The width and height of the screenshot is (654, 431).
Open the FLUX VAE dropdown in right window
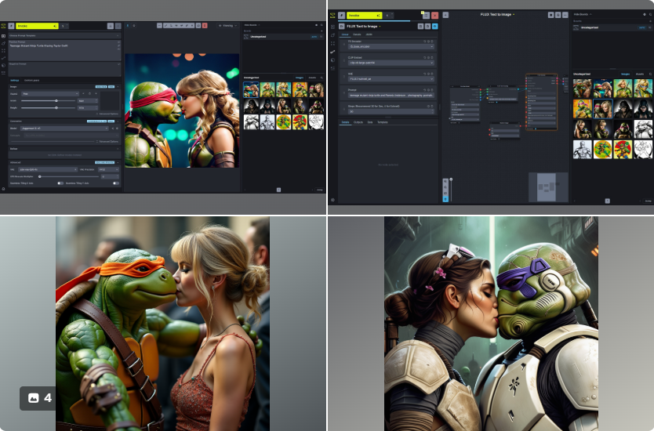tap(391, 79)
